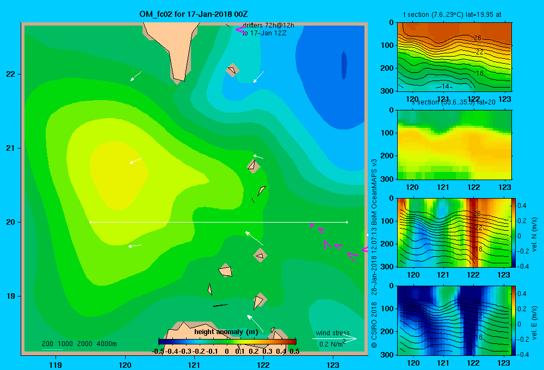Click the yellow high-anomaly core near 120E 20.5N
The height and width of the screenshot is (370, 544).
click(x=118, y=175)
